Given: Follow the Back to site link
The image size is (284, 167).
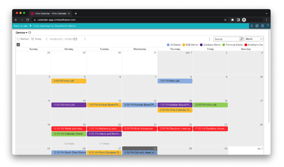Looking at the screenshot, I should coord(21,26).
